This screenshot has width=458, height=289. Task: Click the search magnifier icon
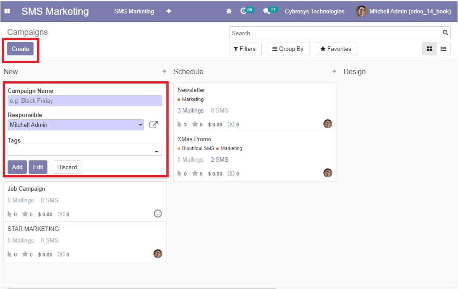[x=445, y=33]
